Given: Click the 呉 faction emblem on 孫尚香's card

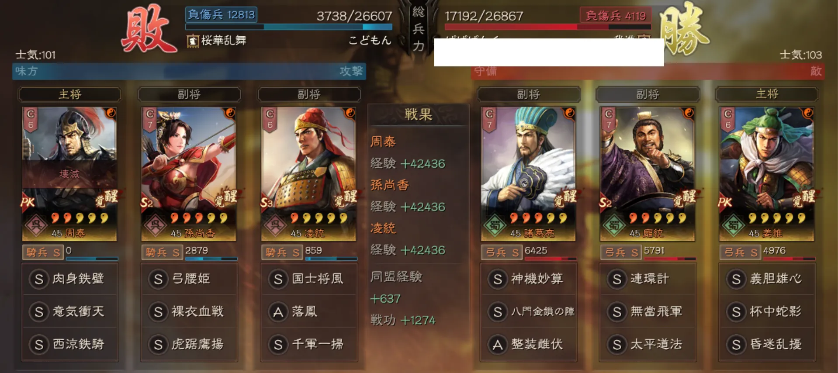Looking at the screenshot, I should [156, 225].
